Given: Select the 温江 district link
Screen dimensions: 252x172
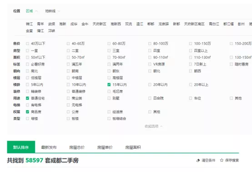Looking at the screenshot, I should [x=140, y=24].
